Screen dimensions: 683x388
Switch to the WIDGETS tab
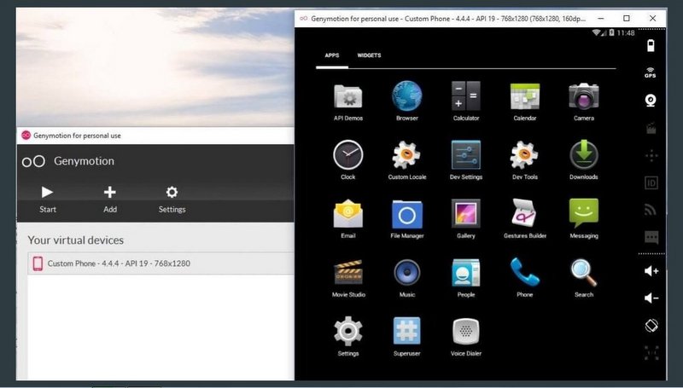tap(369, 55)
